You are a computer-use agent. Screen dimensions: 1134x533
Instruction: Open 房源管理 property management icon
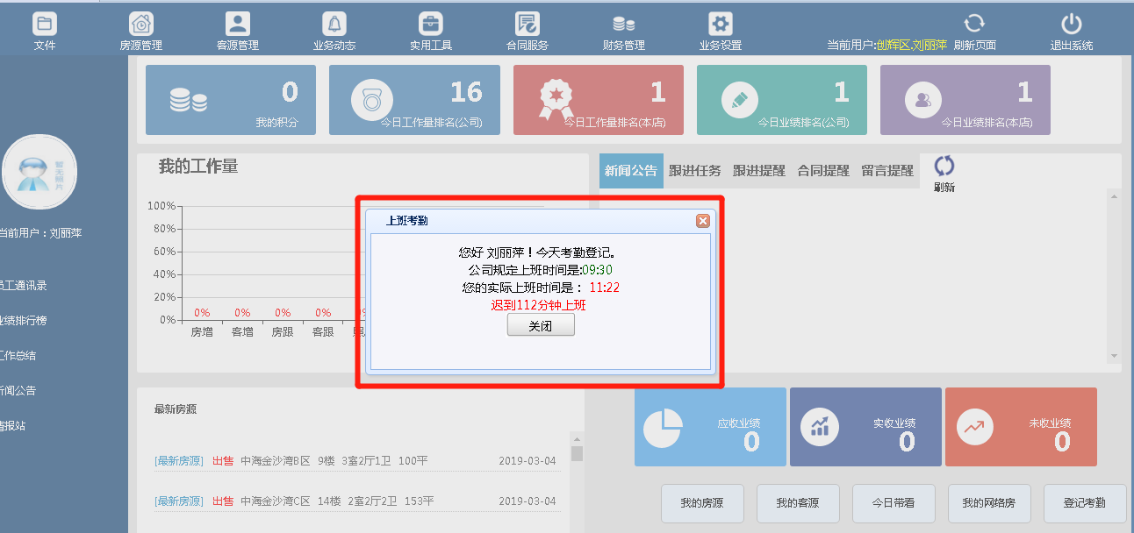pyautogui.click(x=140, y=25)
